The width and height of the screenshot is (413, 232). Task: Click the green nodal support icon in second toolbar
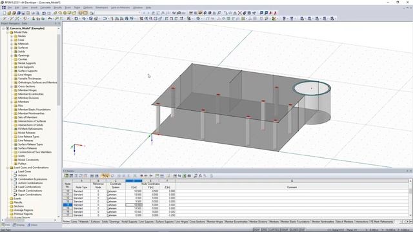34,19
